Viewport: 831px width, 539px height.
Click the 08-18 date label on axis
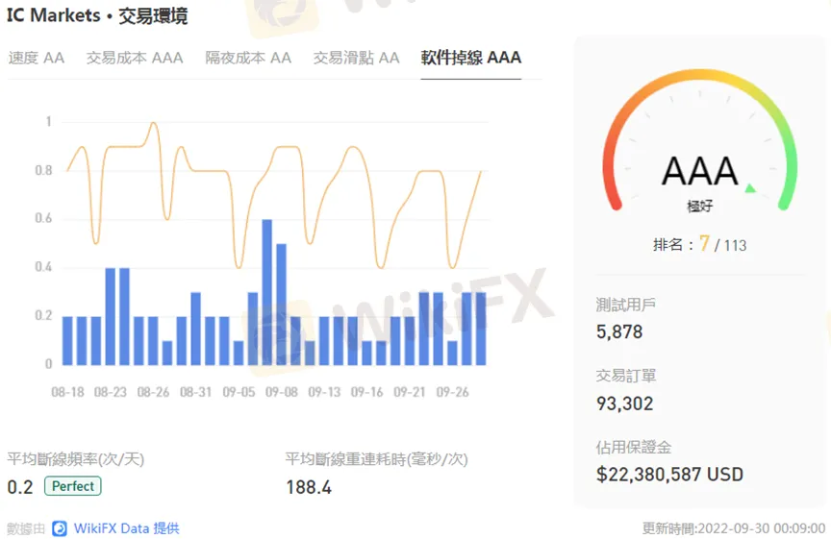coord(68,392)
